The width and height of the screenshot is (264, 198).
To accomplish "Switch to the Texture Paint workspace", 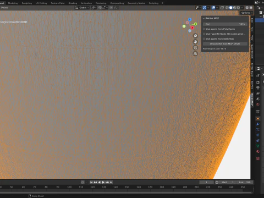I will pyautogui.click(x=58, y=3).
